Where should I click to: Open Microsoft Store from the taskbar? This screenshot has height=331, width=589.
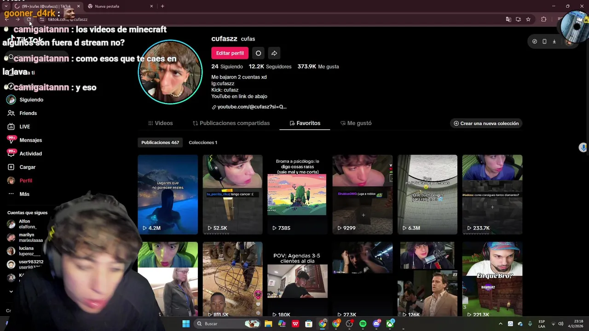tap(309, 324)
